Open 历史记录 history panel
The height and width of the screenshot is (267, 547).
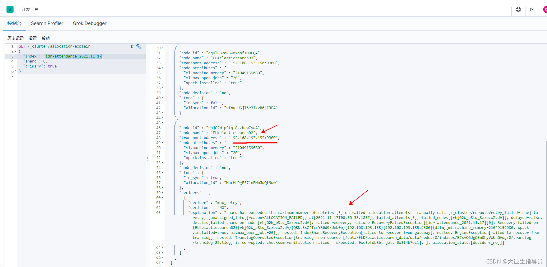point(16,38)
